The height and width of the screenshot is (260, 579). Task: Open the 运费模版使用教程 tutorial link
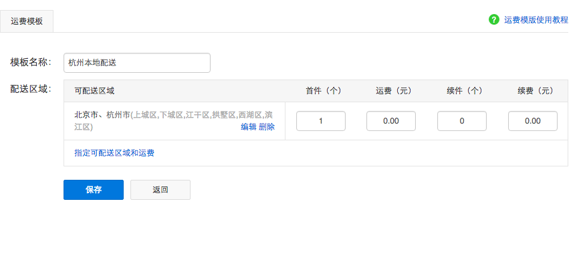point(536,20)
